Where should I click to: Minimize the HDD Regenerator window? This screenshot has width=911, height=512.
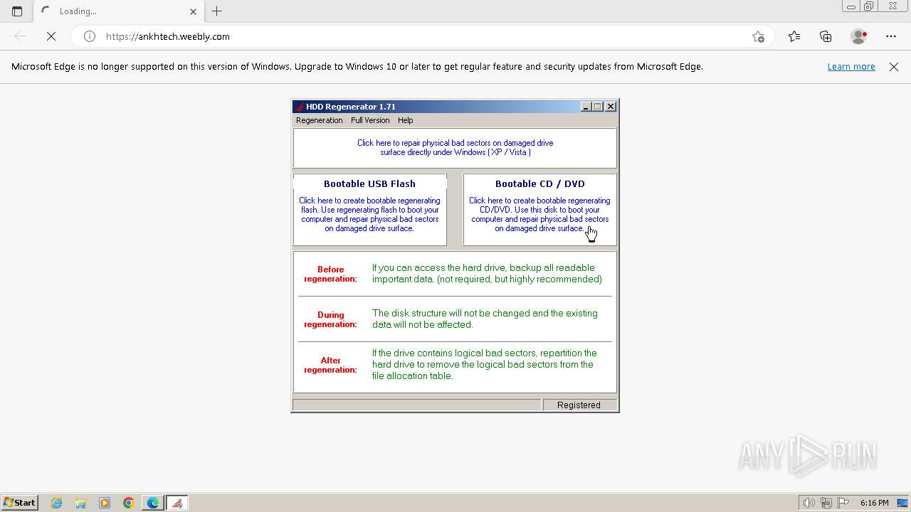[586, 107]
